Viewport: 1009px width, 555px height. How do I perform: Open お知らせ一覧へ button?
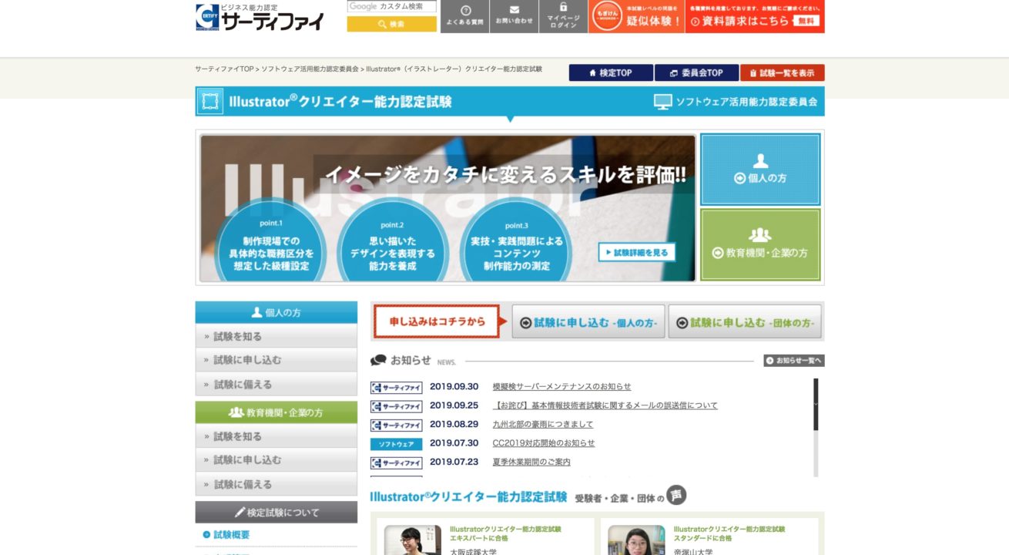[x=794, y=360]
